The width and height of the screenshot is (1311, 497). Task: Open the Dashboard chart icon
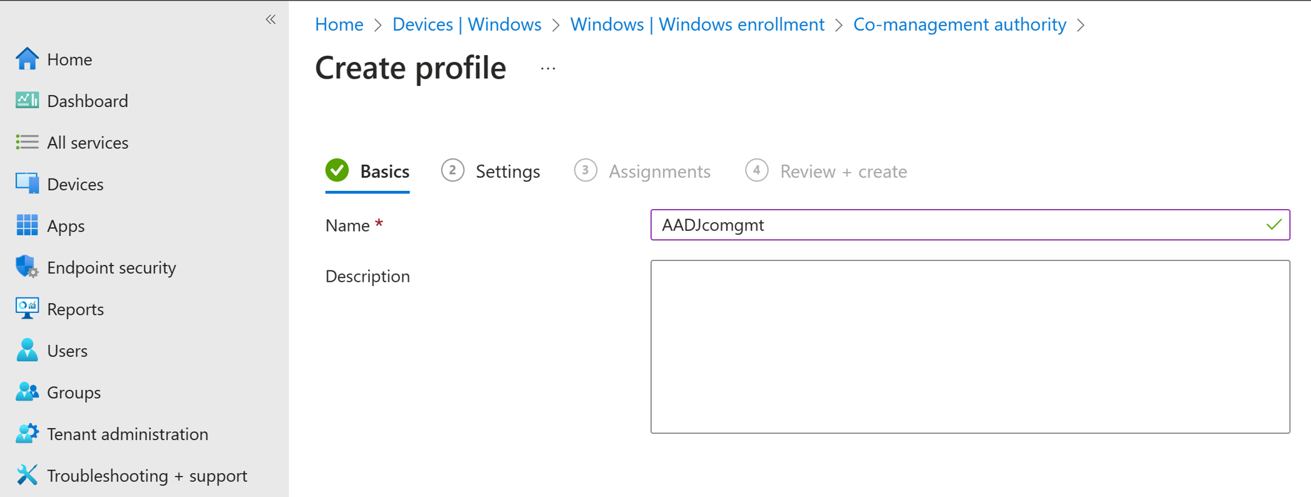click(x=27, y=100)
